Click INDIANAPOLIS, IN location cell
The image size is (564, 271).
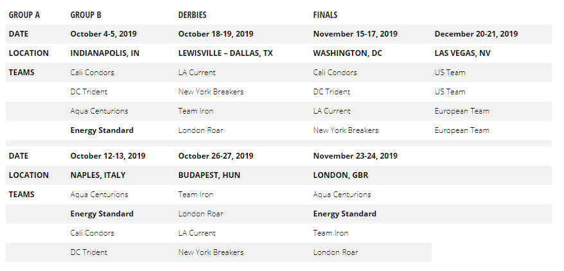coord(105,53)
